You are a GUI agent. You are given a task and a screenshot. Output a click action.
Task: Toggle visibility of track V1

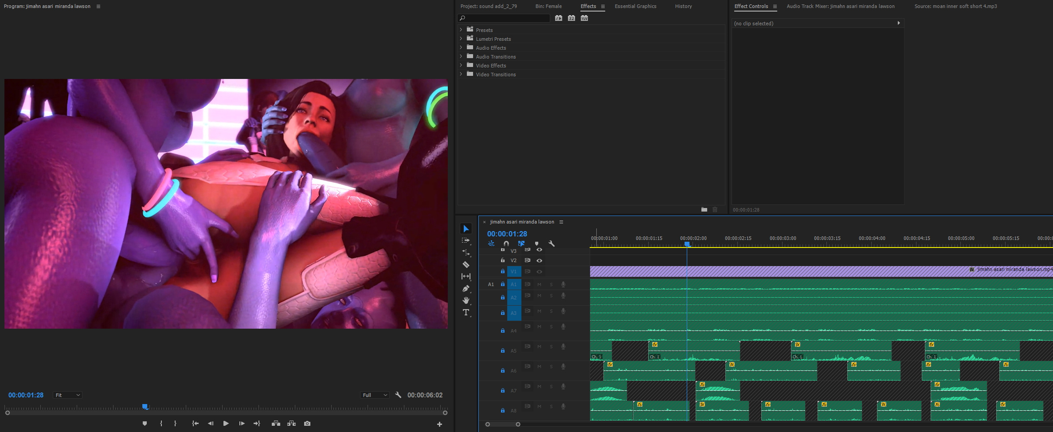tap(540, 271)
